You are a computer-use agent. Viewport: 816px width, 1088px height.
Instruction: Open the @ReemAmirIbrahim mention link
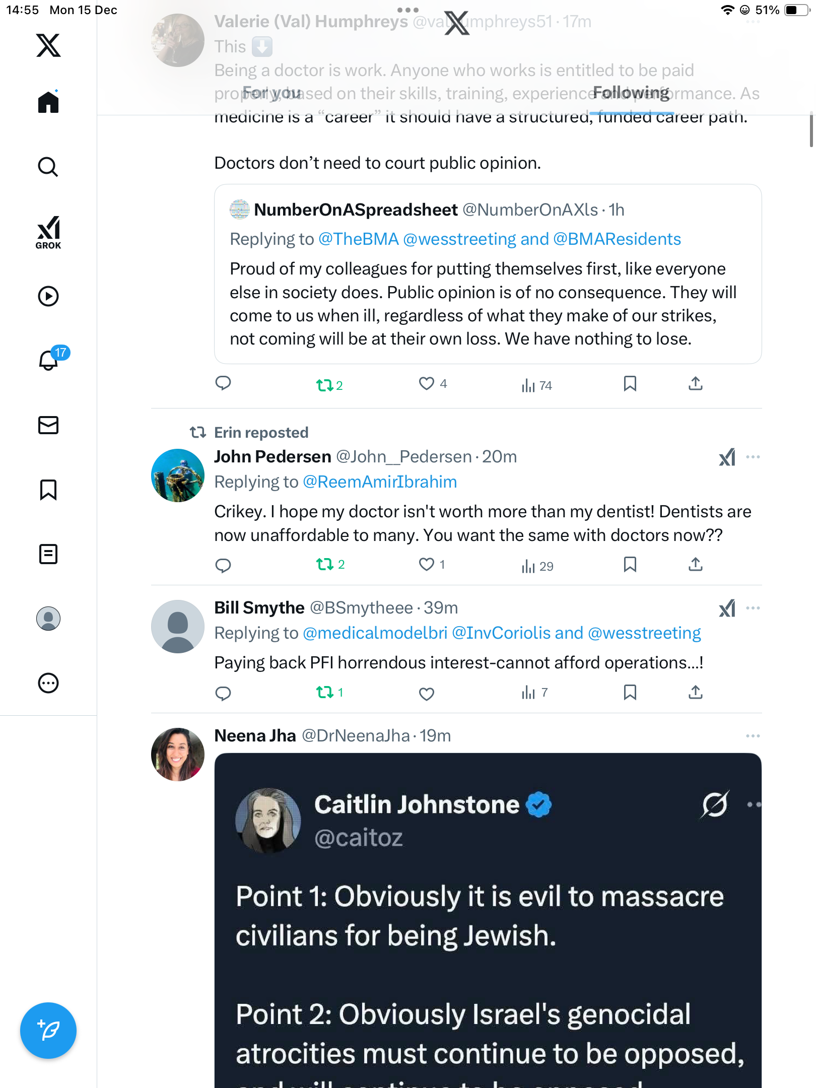pyautogui.click(x=380, y=482)
